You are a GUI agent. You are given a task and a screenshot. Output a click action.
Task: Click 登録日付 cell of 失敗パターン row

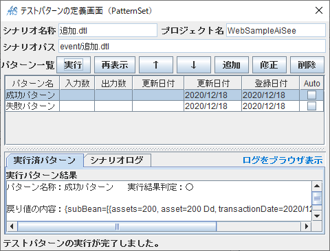271,106
